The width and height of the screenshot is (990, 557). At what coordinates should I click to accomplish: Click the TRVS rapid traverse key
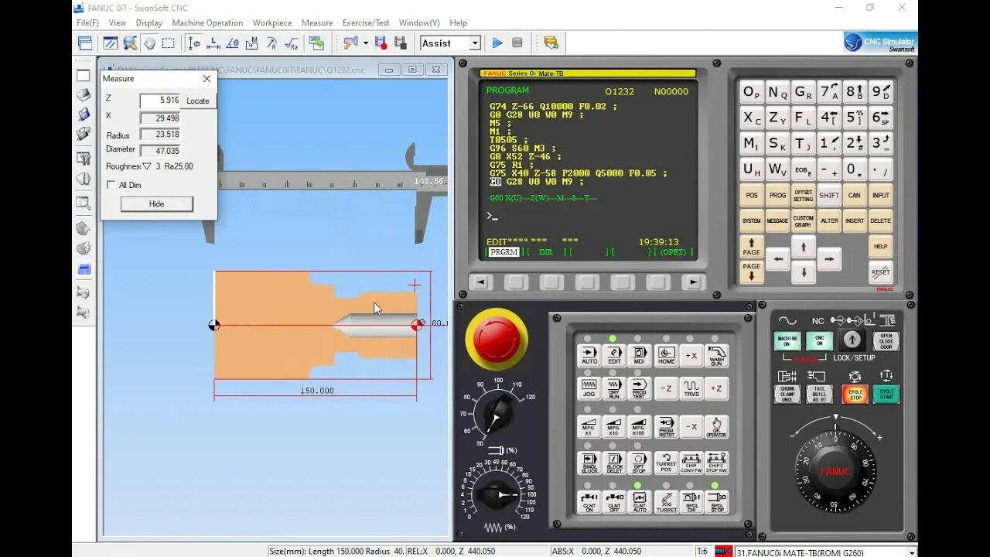(x=691, y=388)
